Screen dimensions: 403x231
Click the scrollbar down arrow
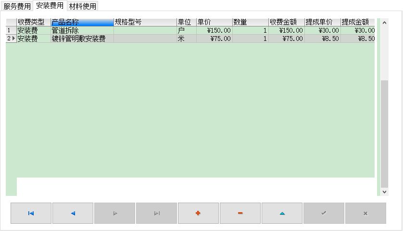click(385, 192)
